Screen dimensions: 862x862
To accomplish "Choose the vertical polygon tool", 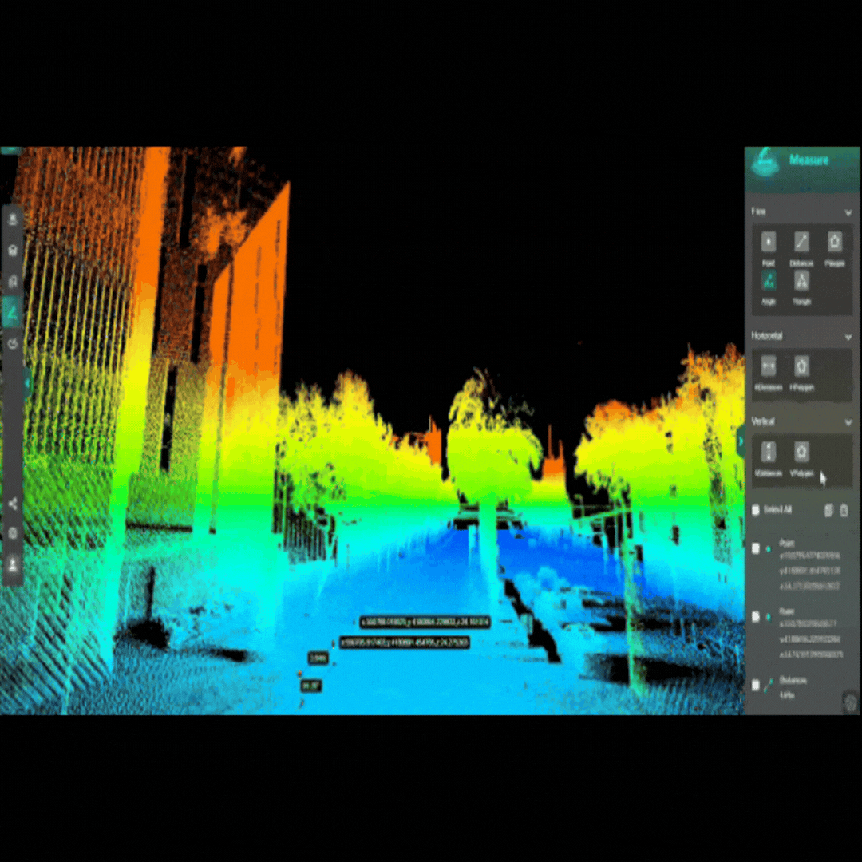I will tap(801, 453).
